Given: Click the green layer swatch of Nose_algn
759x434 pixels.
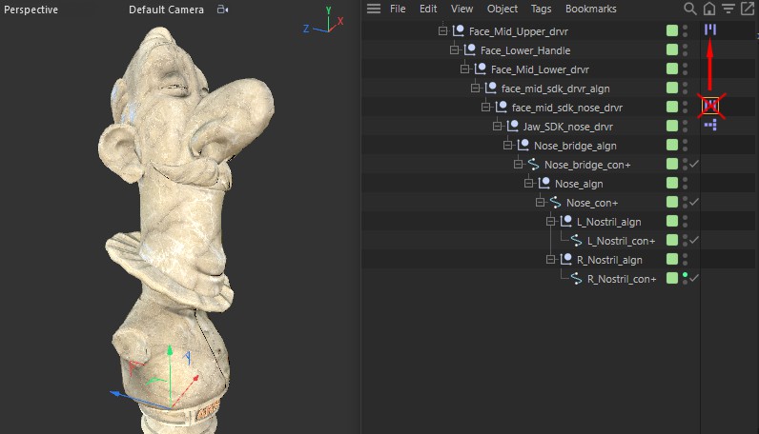Looking at the screenshot, I should tap(672, 183).
